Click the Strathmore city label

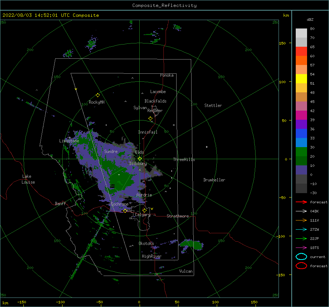[178, 216]
